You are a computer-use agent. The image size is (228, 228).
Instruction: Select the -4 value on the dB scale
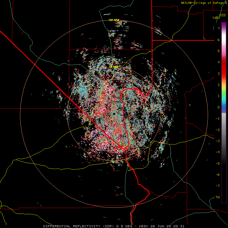tap(218, 152)
